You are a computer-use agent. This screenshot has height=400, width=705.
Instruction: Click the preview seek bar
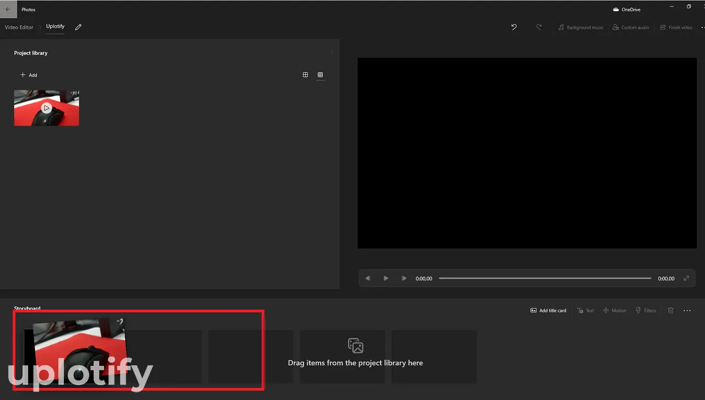[x=545, y=278]
